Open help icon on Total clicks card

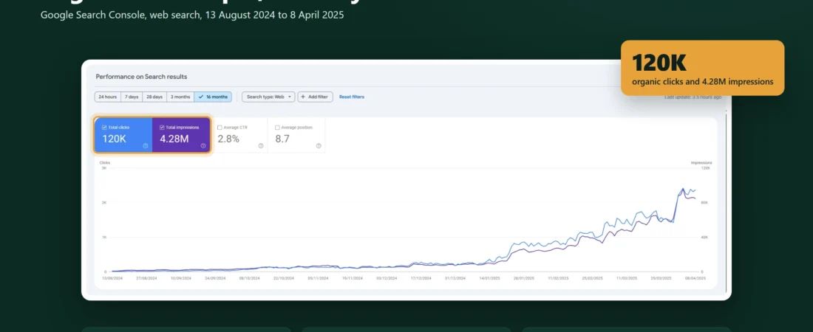[145, 146]
